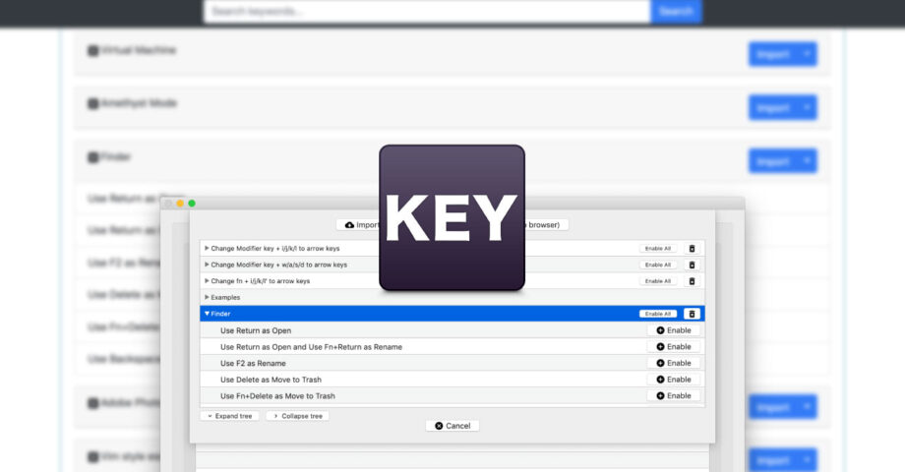The height and width of the screenshot is (472, 905).
Task: Expand the Examples group
Action: [207, 297]
